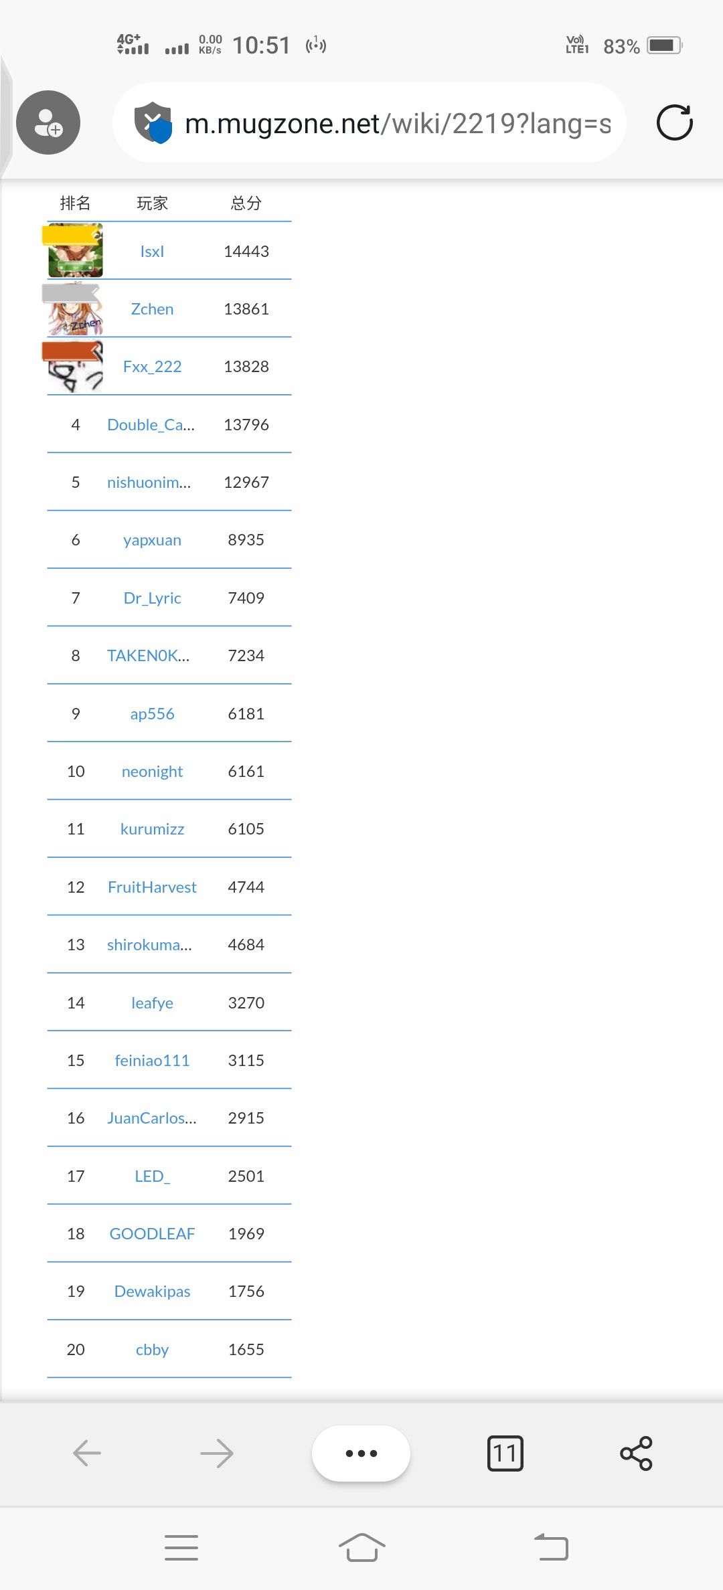This screenshot has width=723, height=1590.
Task: Open FruitHarvest's player link
Action: (152, 887)
